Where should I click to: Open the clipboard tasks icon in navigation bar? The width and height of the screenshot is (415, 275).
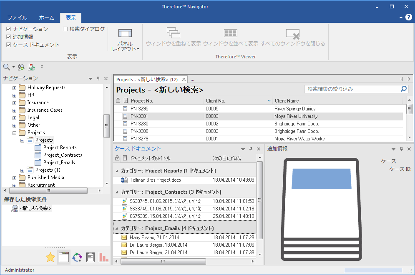coord(91,257)
